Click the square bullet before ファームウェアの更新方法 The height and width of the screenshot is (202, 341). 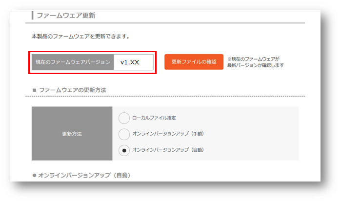pos(34,90)
